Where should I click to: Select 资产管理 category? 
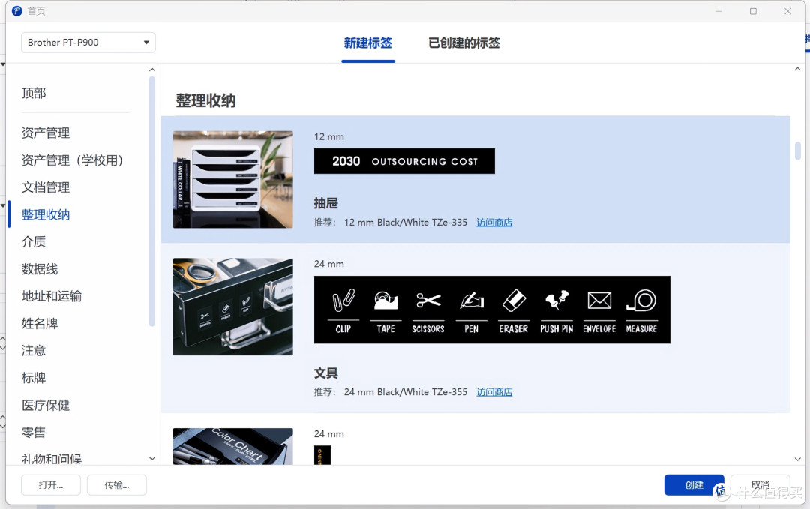pos(46,133)
